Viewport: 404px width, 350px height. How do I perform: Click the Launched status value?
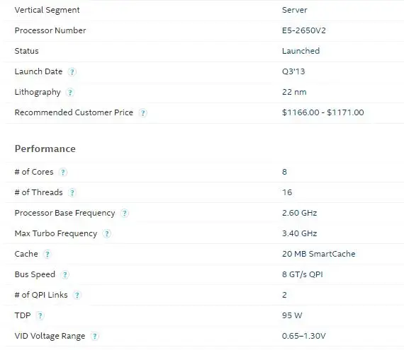tap(301, 51)
